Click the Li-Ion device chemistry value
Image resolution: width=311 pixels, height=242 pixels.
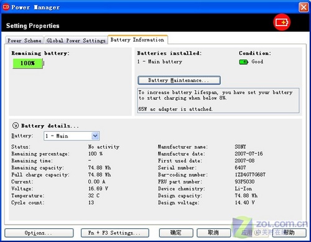(243, 188)
